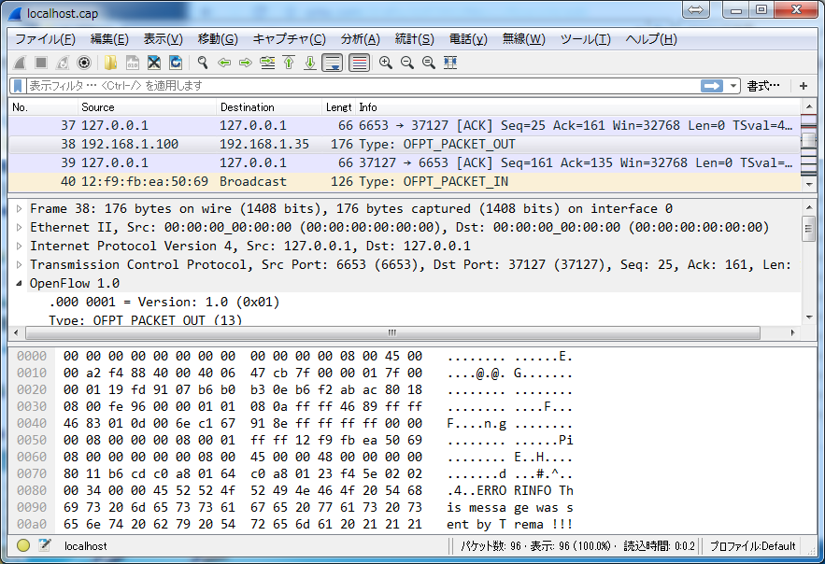
Task: Sort by the Source column header
Action: (x=148, y=107)
